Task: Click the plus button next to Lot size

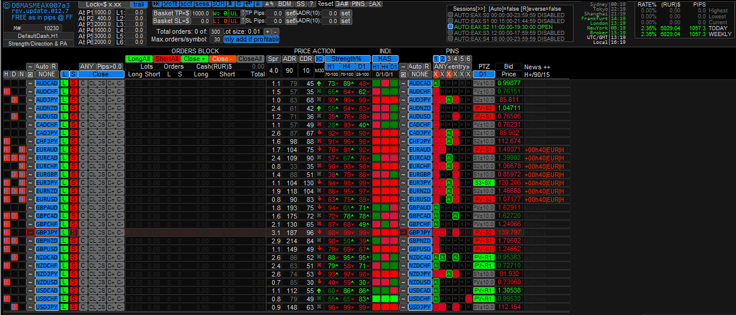Action: tap(267, 31)
